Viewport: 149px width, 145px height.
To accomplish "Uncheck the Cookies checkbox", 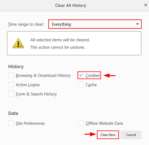I will coord(81,75).
